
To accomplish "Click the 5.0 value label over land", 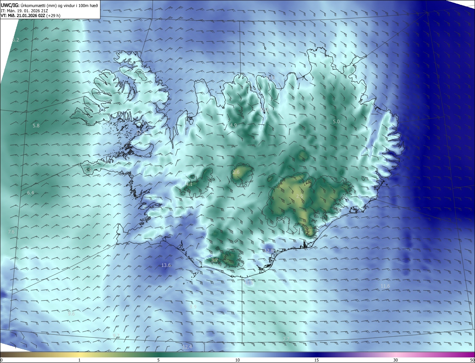I will pos(336,122).
